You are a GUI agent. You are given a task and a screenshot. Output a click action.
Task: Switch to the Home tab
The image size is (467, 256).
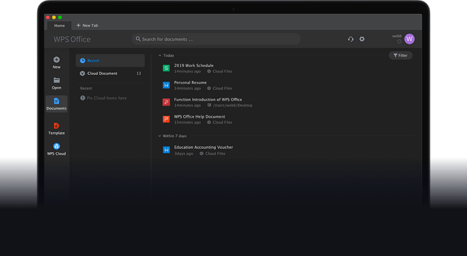pyautogui.click(x=60, y=26)
